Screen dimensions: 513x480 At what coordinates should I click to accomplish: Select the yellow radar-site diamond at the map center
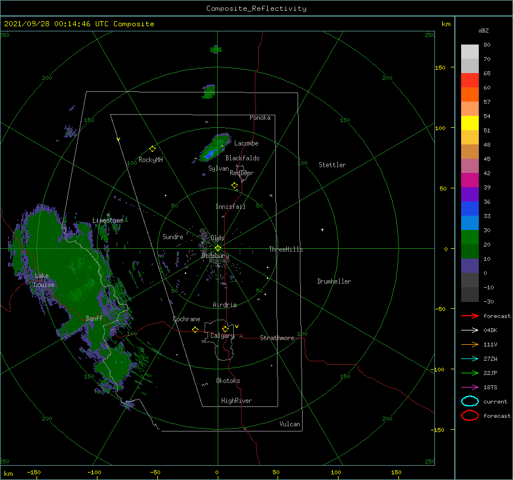218,248
